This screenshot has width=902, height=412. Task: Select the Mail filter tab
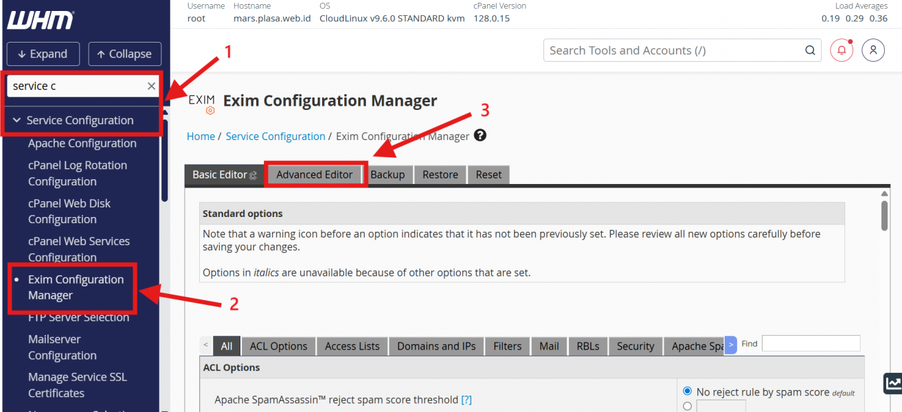[549, 346]
